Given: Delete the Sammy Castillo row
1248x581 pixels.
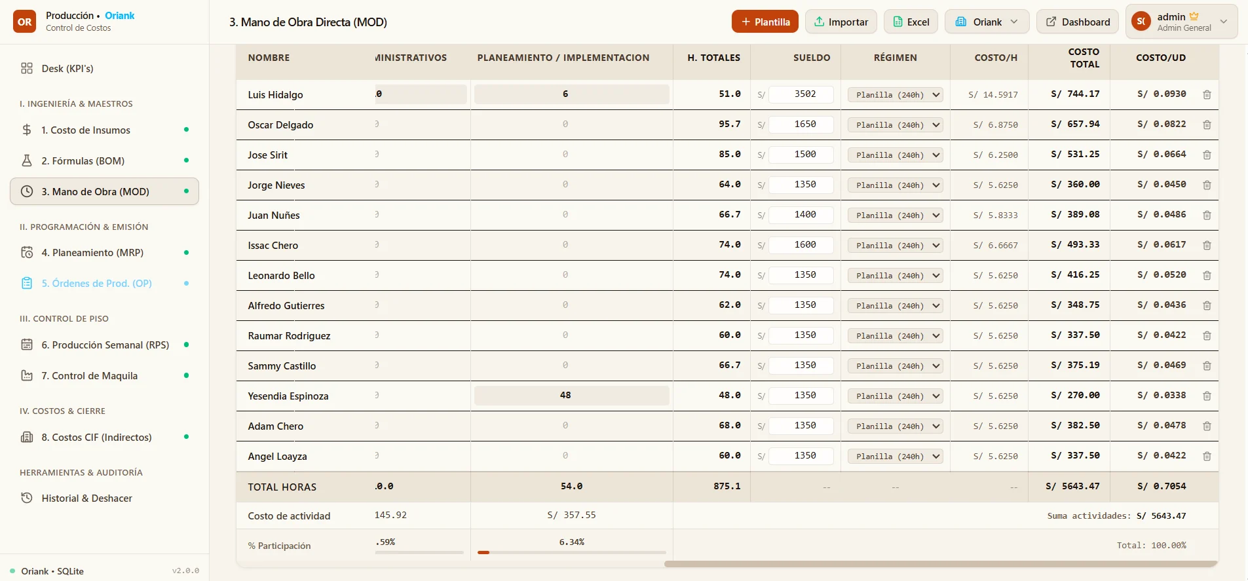Looking at the screenshot, I should click(x=1207, y=365).
